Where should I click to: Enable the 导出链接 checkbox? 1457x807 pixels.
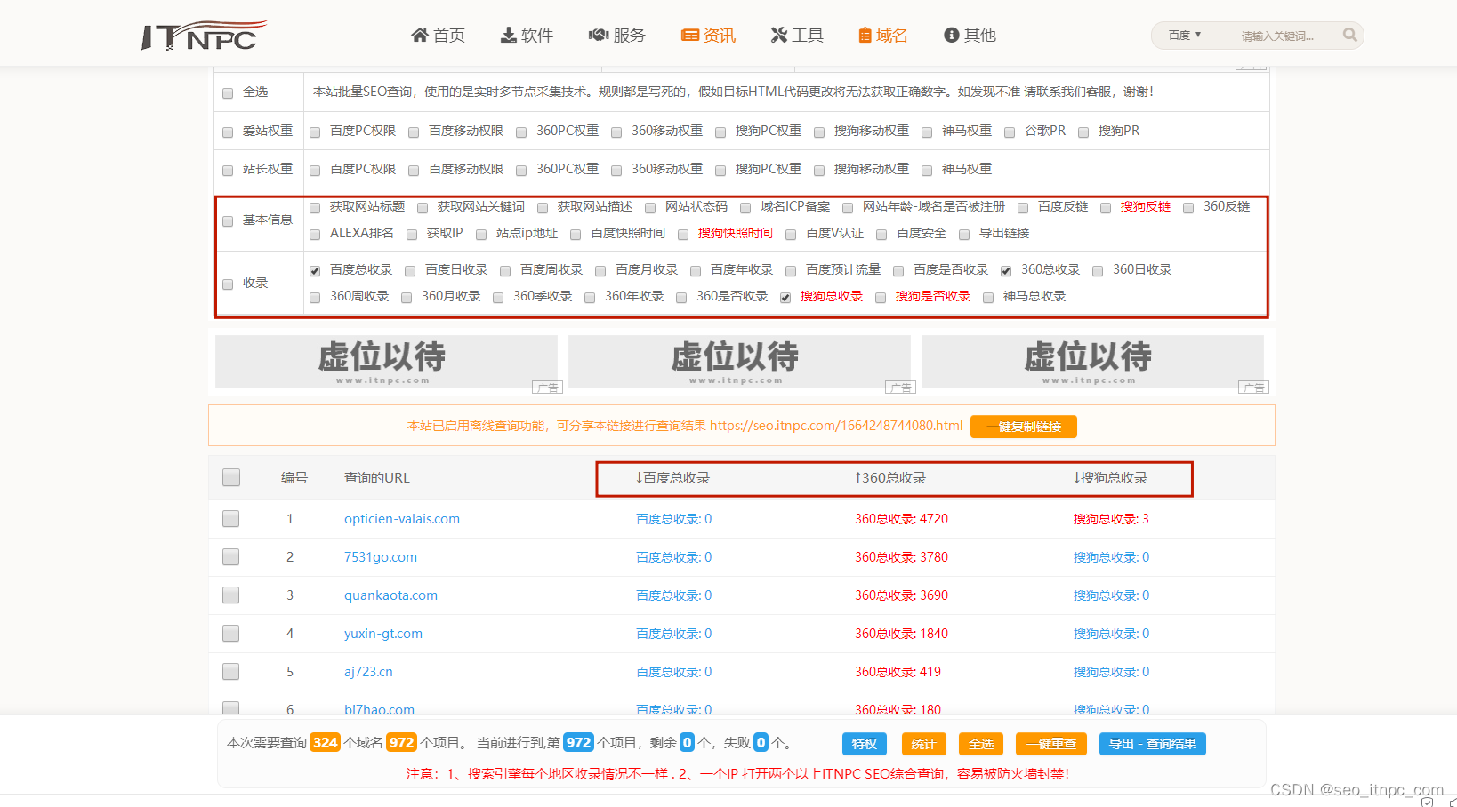(964, 235)
